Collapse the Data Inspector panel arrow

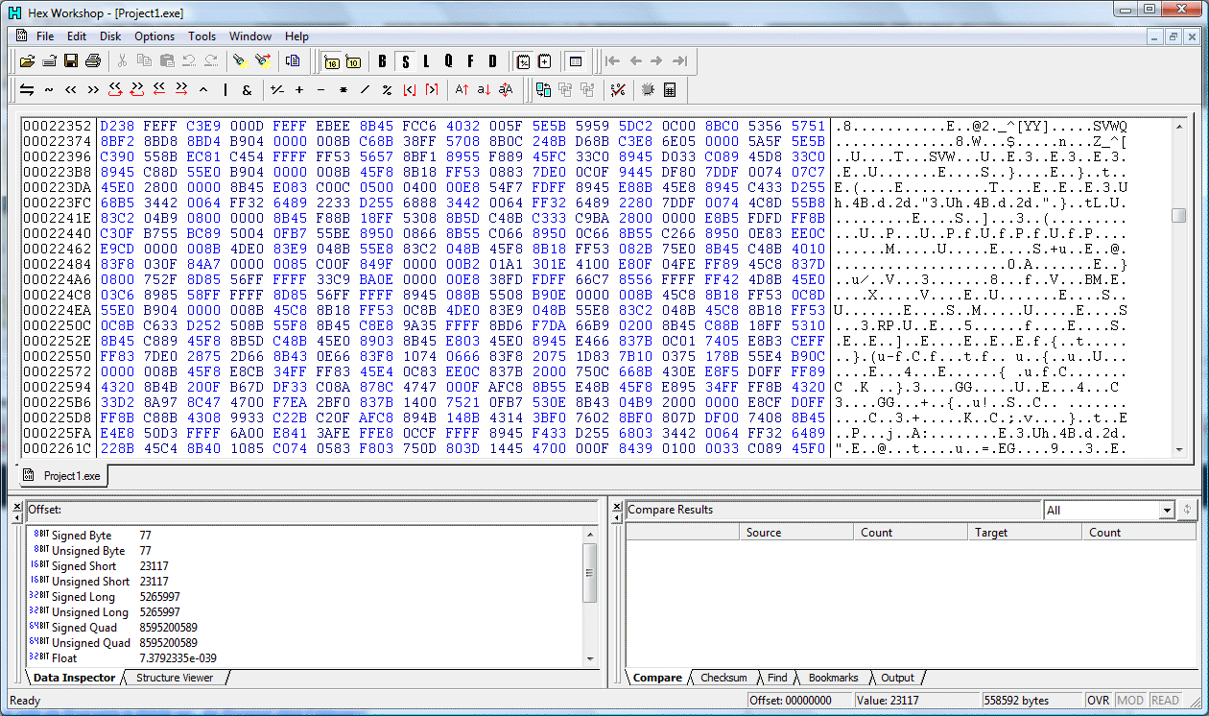coord(17,518)
